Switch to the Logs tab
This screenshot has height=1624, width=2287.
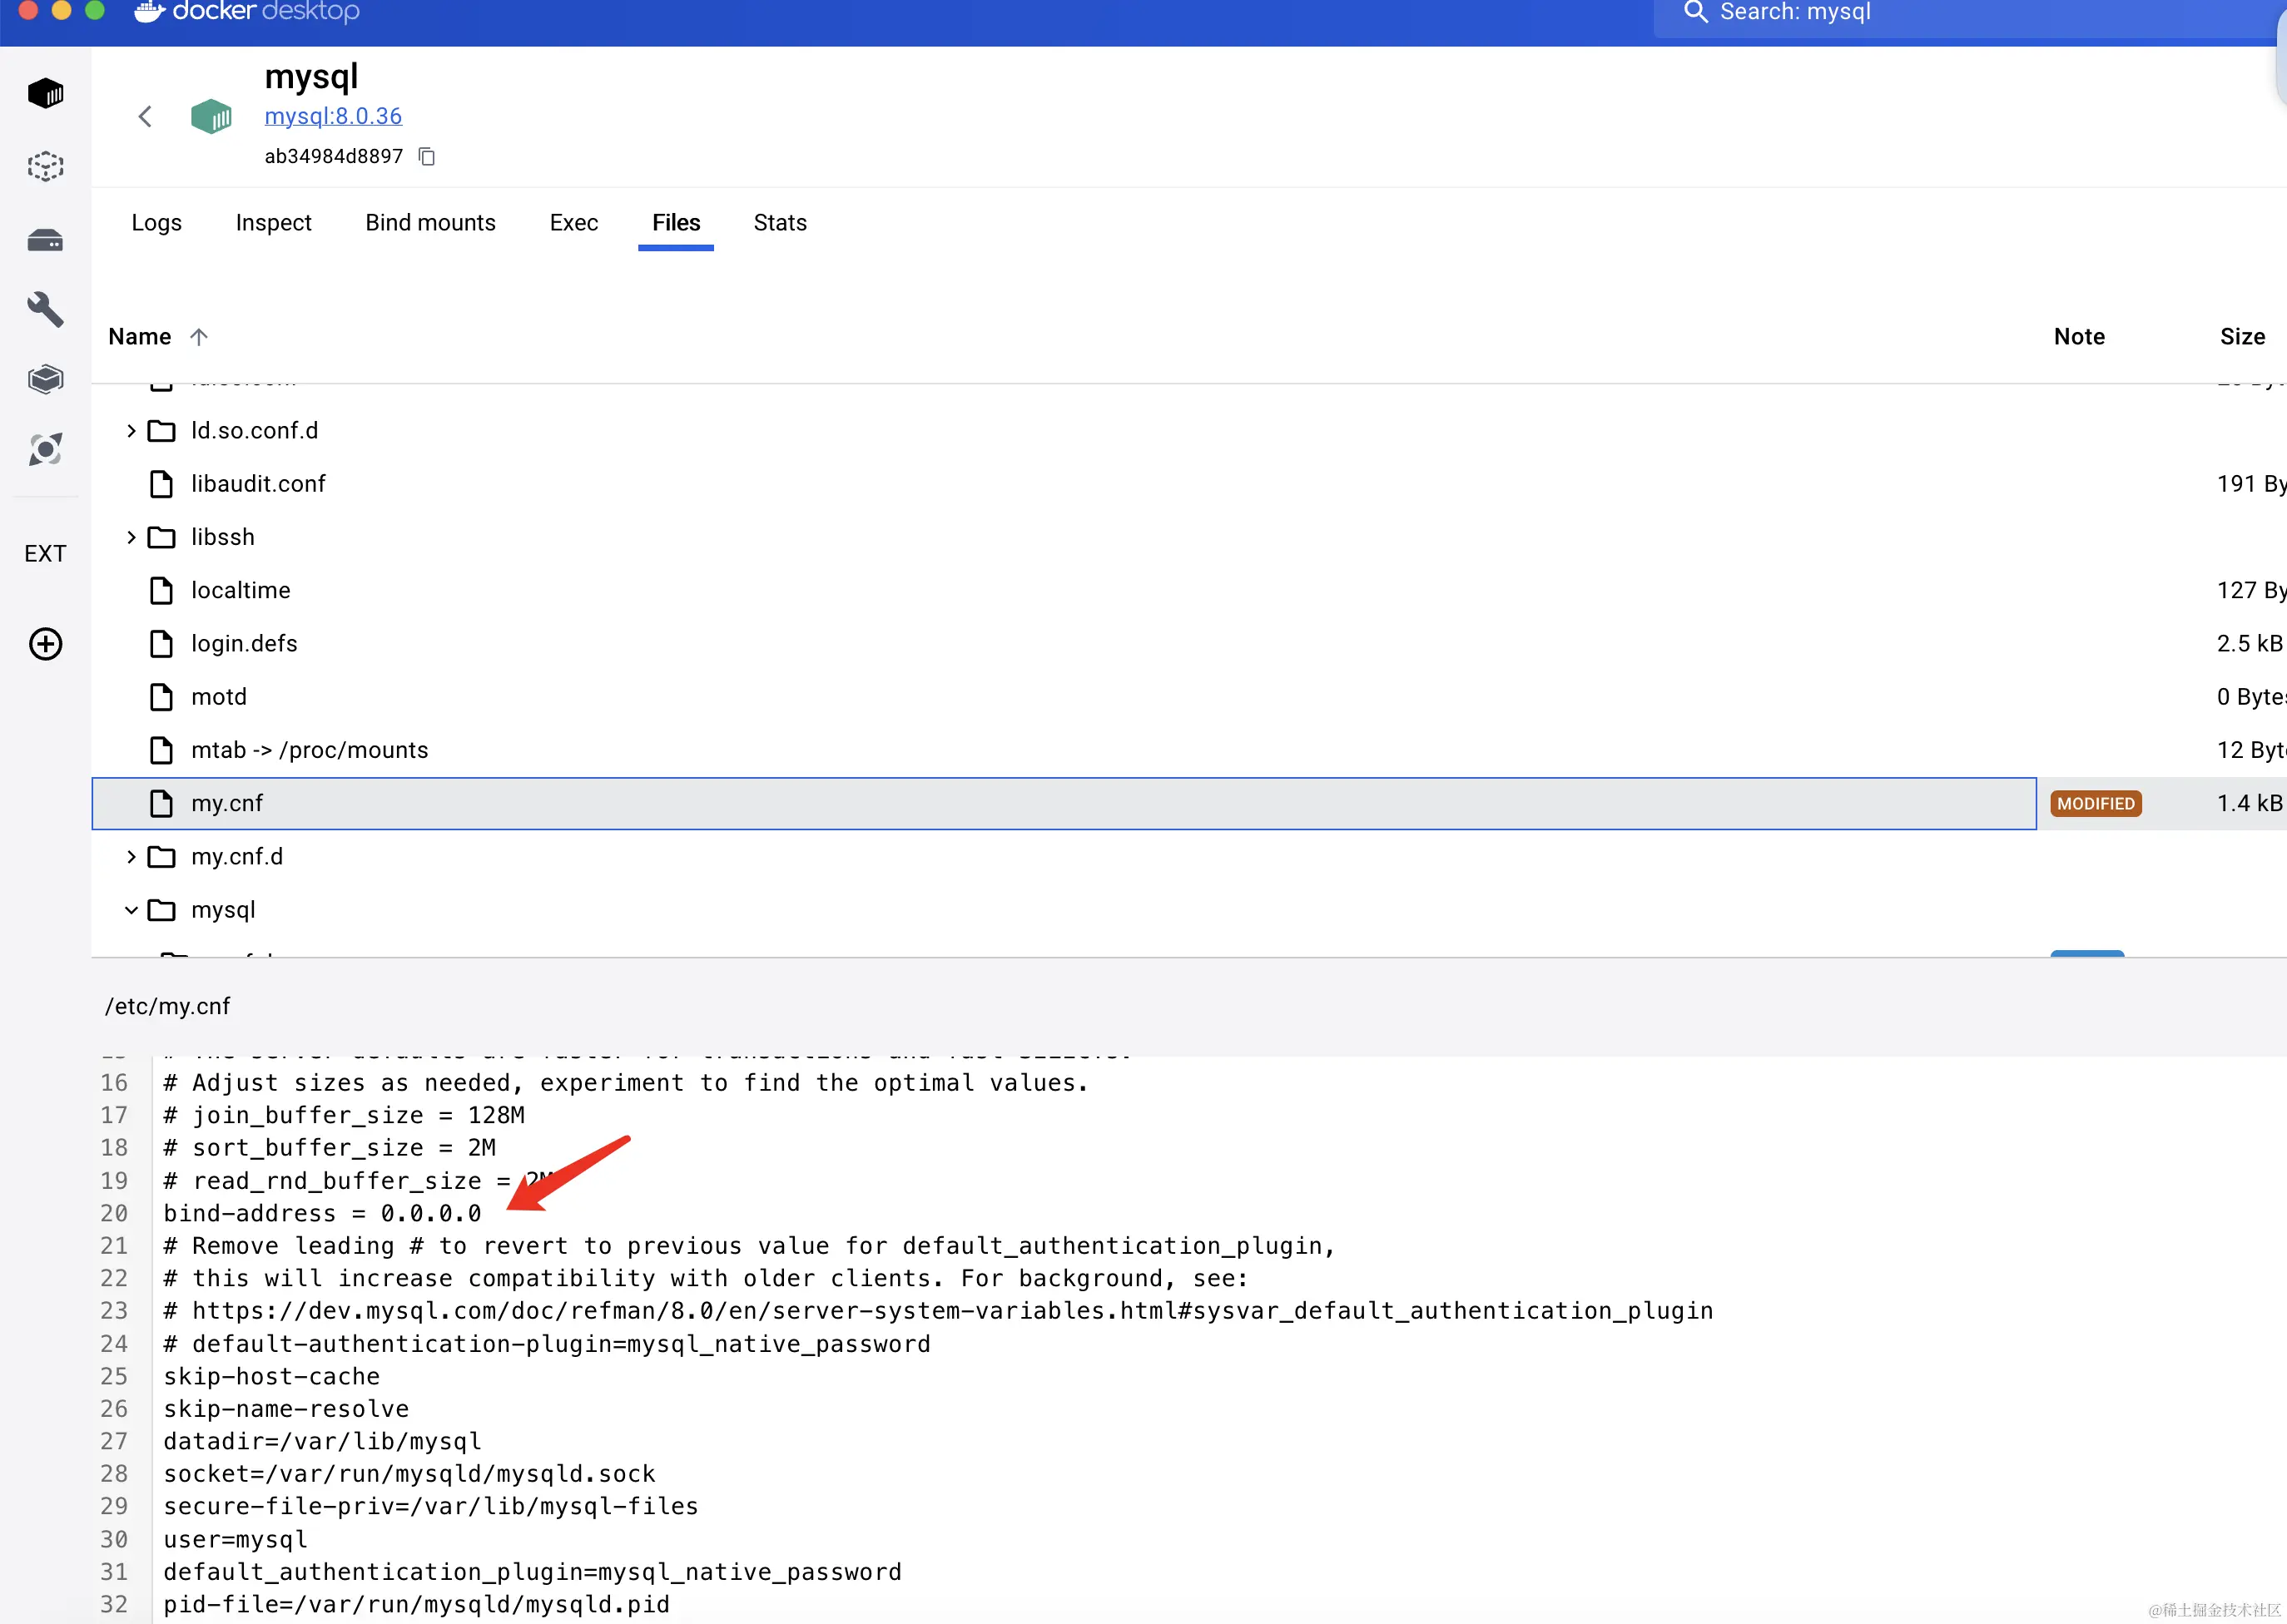[x=156, y=223]
